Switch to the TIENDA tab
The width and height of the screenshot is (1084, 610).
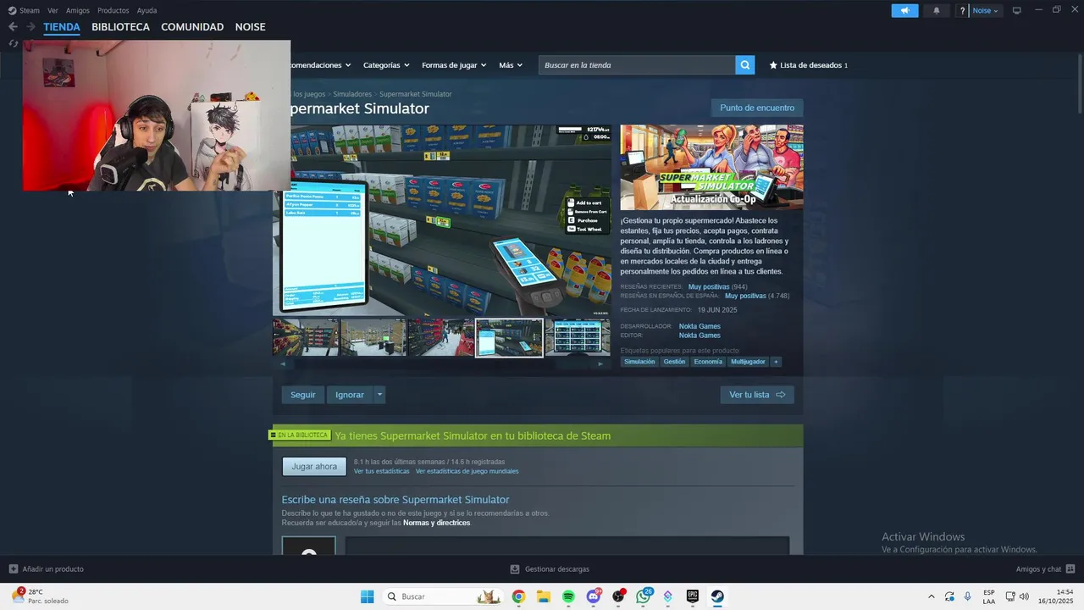tap(62, 27)
